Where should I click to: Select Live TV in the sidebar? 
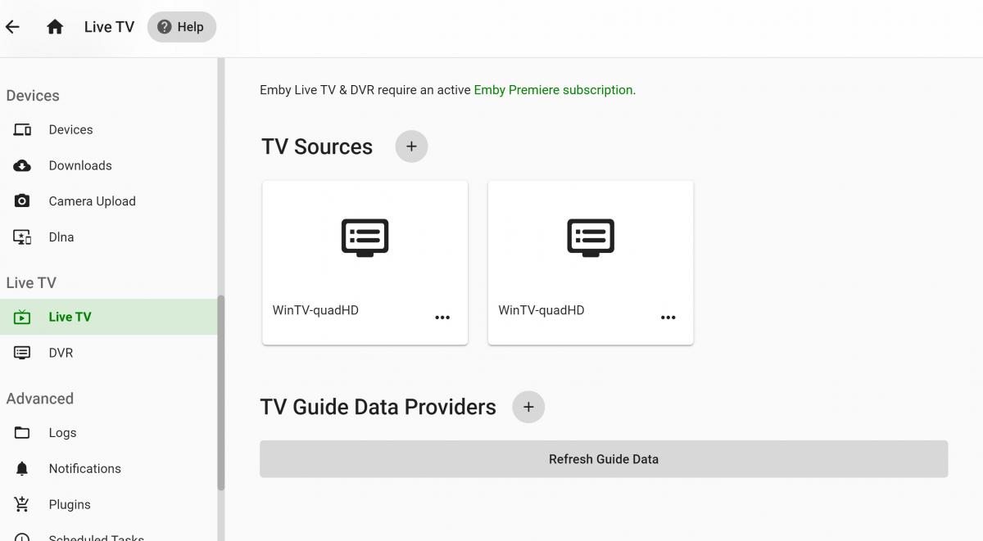click(x=70, y=317)
